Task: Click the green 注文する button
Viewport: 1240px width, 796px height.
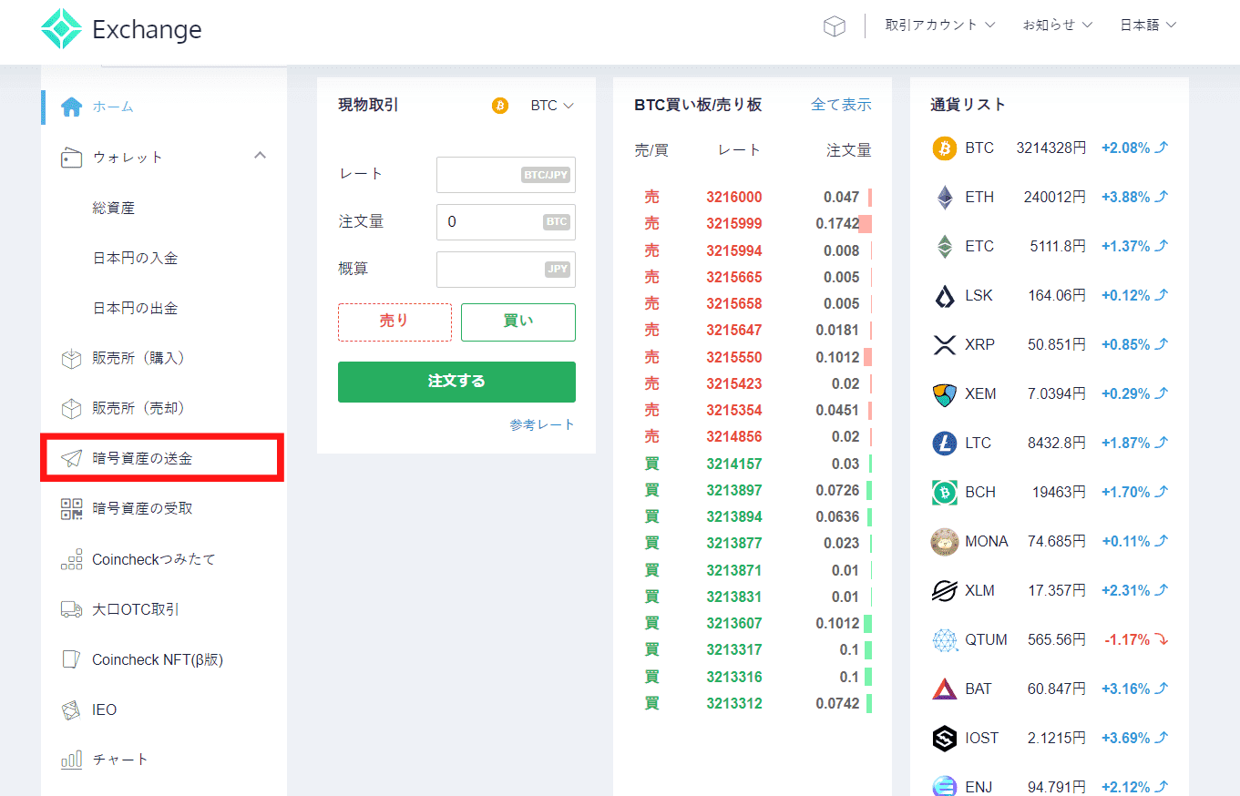Action: coord(456,382)
